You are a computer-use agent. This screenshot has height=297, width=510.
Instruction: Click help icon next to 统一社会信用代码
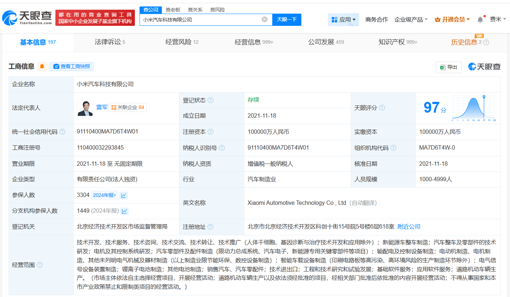[x=62, y=132]
